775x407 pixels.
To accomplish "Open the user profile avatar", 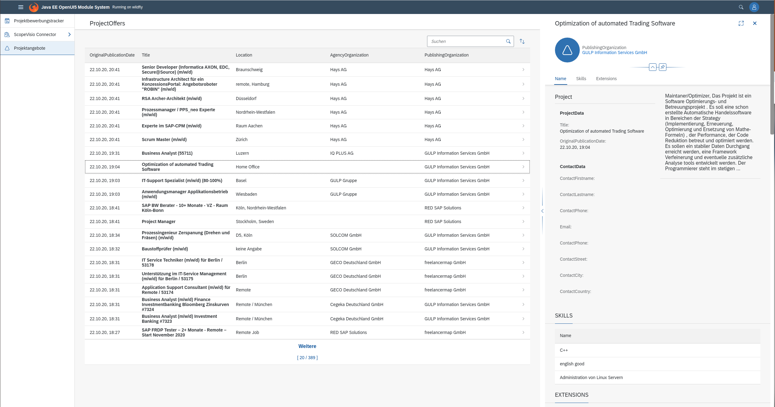I will click(x=754, y=7).
